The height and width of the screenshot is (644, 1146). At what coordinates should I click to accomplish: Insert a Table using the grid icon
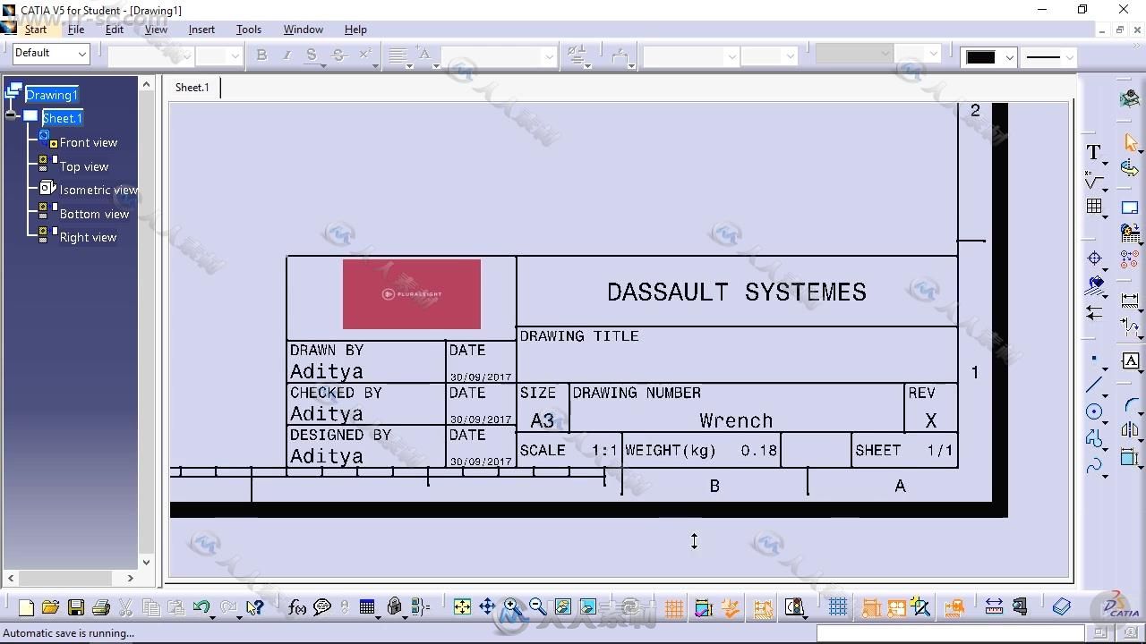[x=1093, y=207]
